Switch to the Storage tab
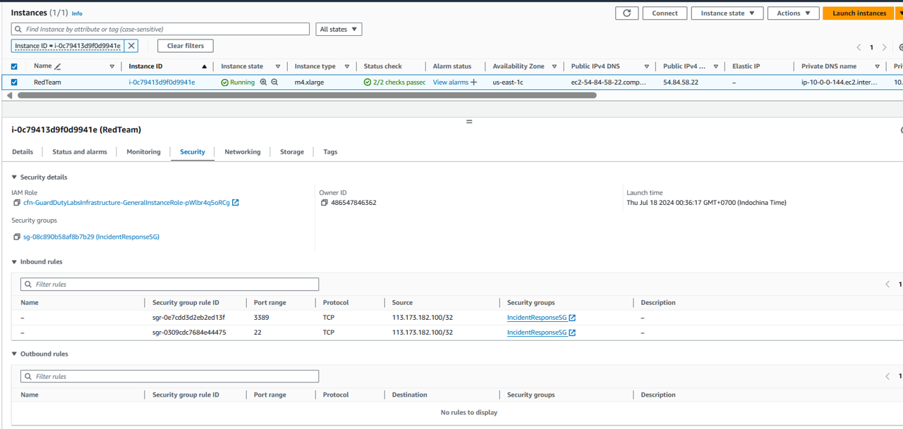The image size is (903, 429). [292, 152]
